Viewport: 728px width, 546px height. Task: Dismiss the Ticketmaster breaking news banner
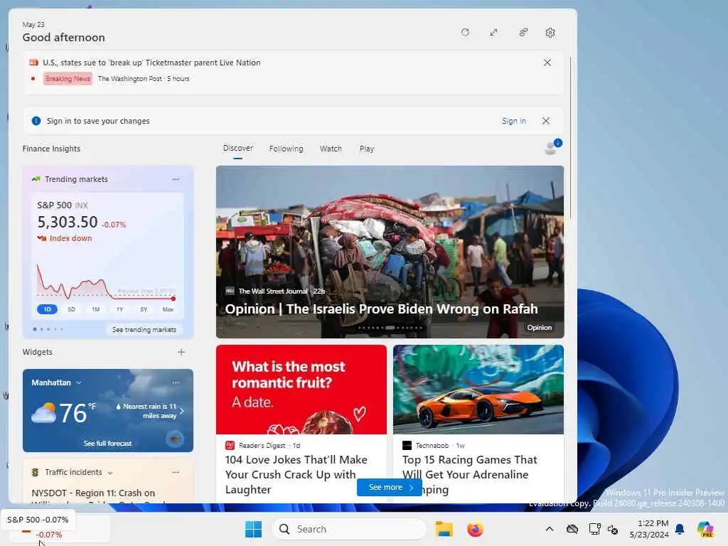pyautogui.click(x=547, y=63)
